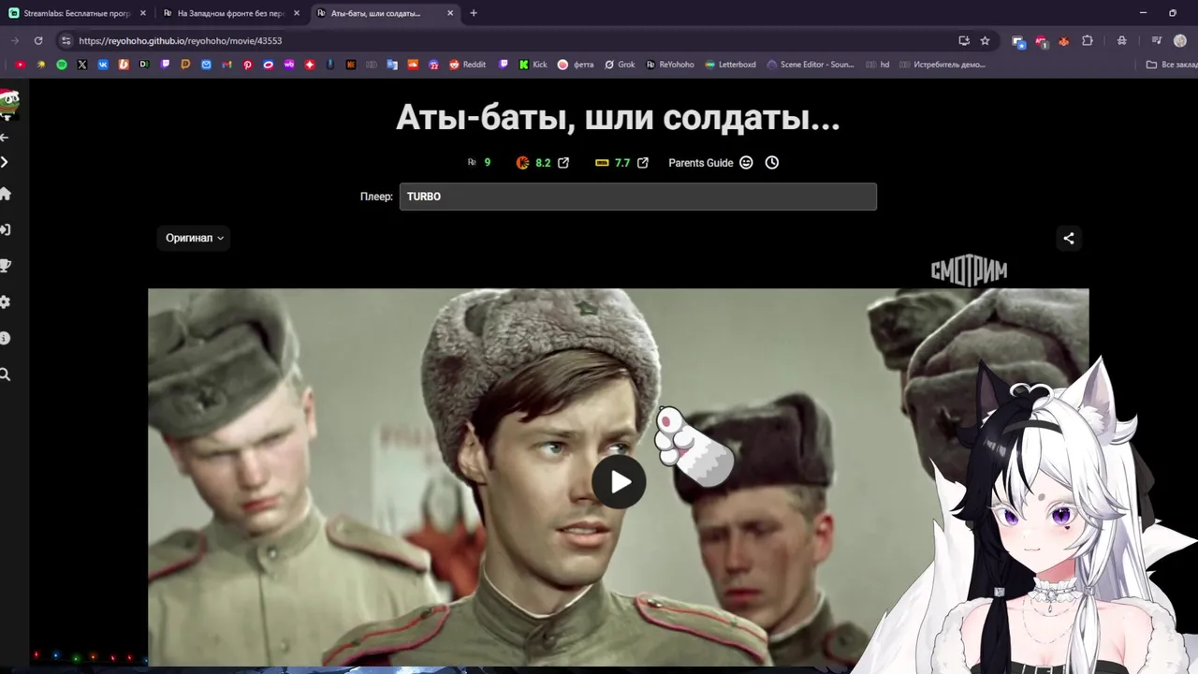The height and width of the screenshot is (674, 1198).
Task: Open the search icon in left sidebar
Action: (5, 374)
